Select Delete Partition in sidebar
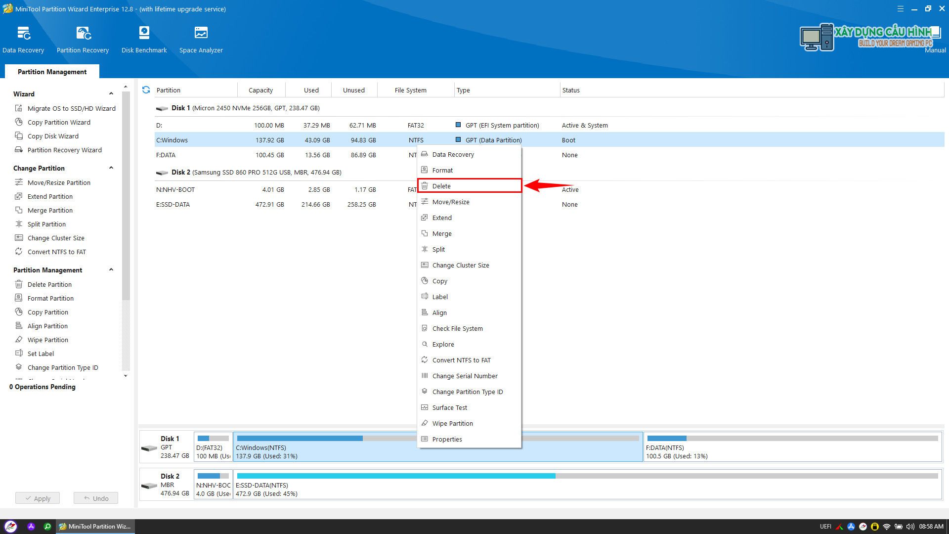The image size is (949, 534). click(43, 284)
